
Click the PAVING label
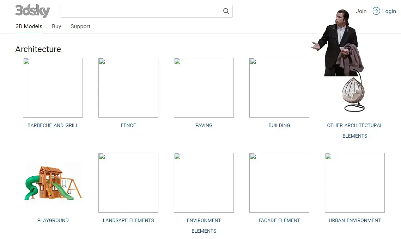tap(204, 125)
